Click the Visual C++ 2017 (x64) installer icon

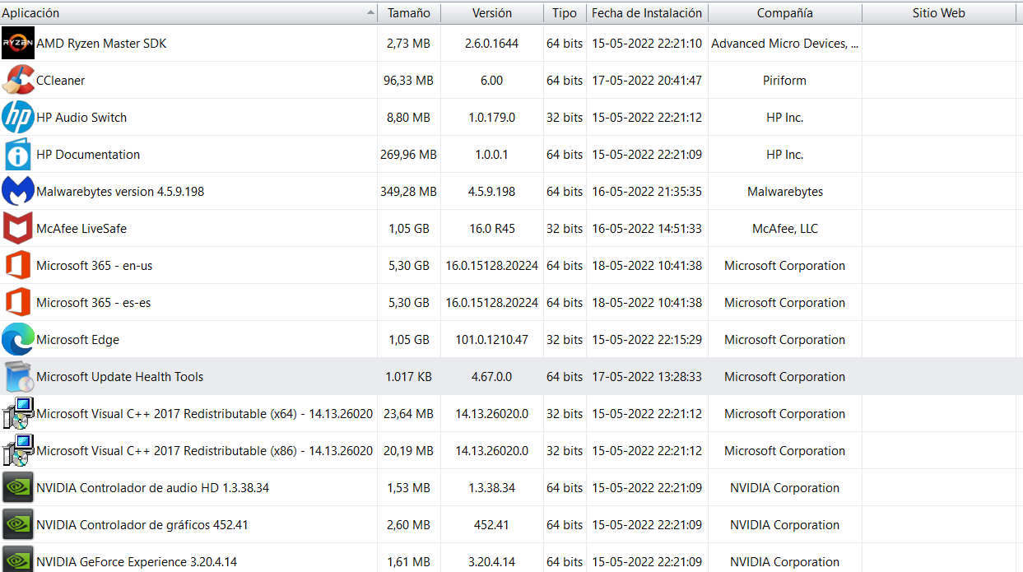tap(18, 413)
